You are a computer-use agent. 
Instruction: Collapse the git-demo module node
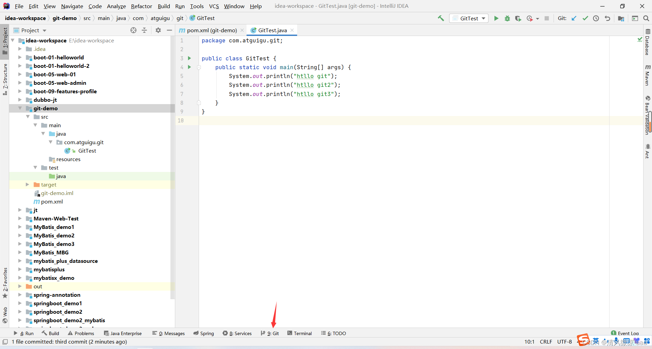pyautogui.click(x=20, y=108)
